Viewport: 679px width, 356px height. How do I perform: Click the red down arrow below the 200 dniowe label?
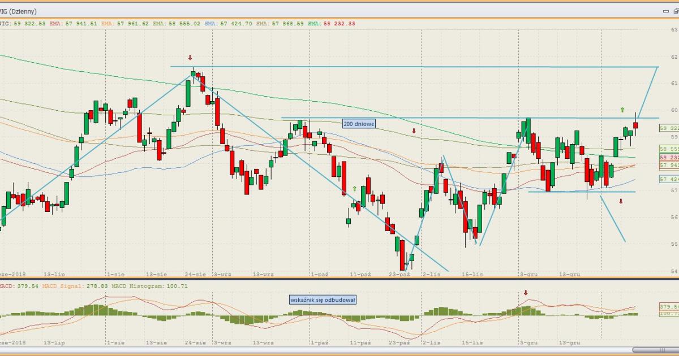coord(414,131)
